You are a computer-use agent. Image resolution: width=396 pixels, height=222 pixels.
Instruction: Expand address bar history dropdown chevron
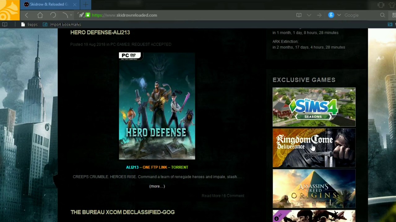(309, 15)
